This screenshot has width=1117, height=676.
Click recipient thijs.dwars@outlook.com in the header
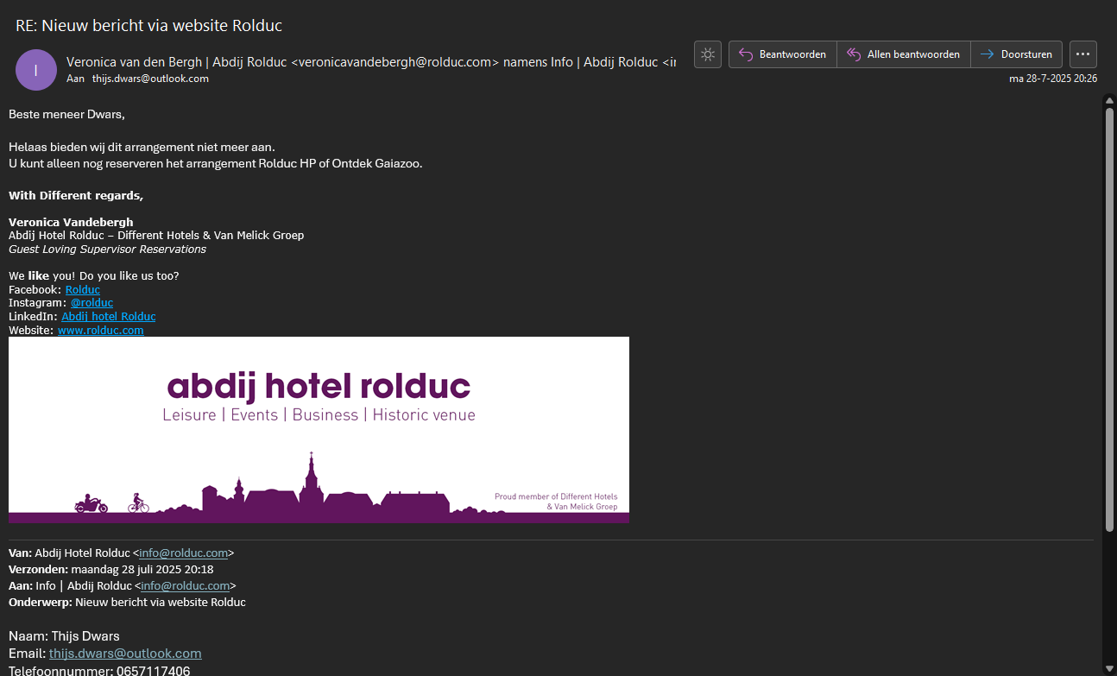150,79
